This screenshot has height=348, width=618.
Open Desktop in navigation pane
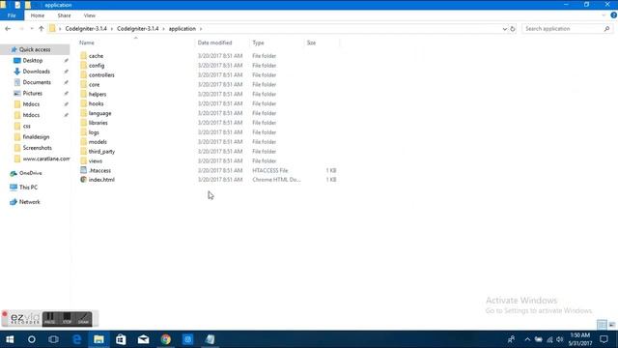pyautogui.click(x=32, y=60)
